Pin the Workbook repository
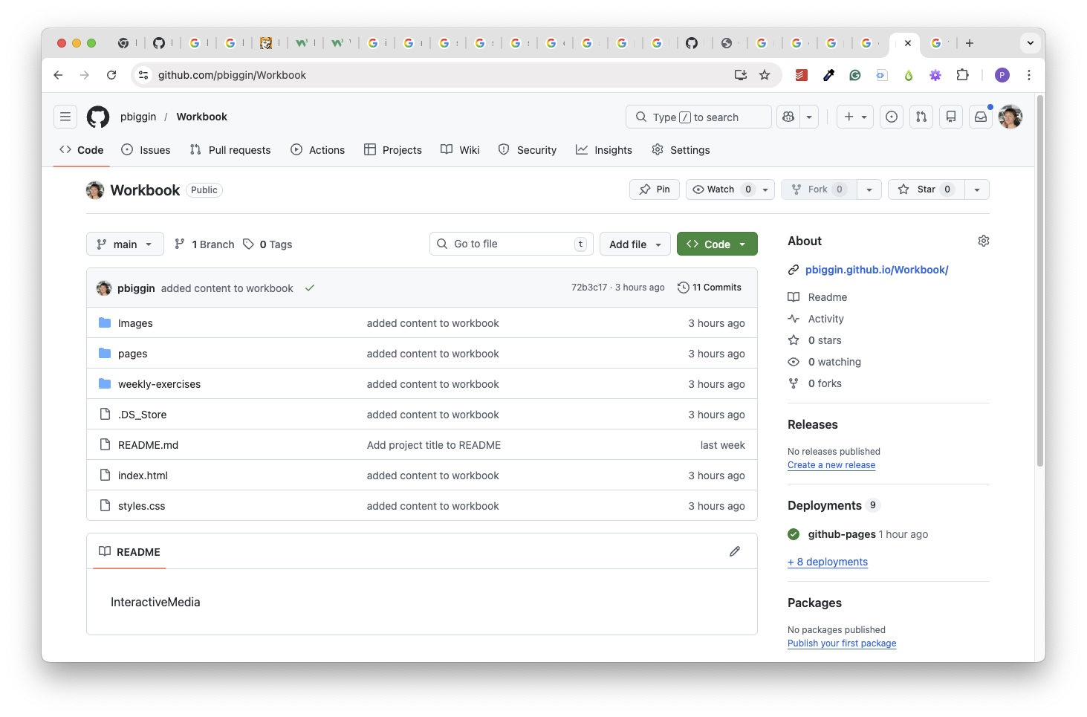The height and width of the screenshot is (717, 1087). tap(655, 189)
